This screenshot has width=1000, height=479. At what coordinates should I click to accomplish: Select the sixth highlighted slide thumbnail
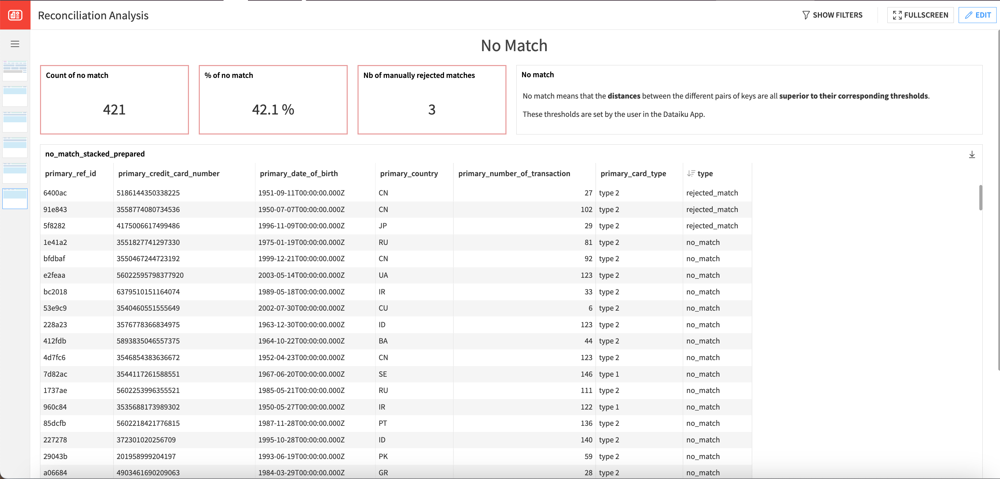(15, 199)
